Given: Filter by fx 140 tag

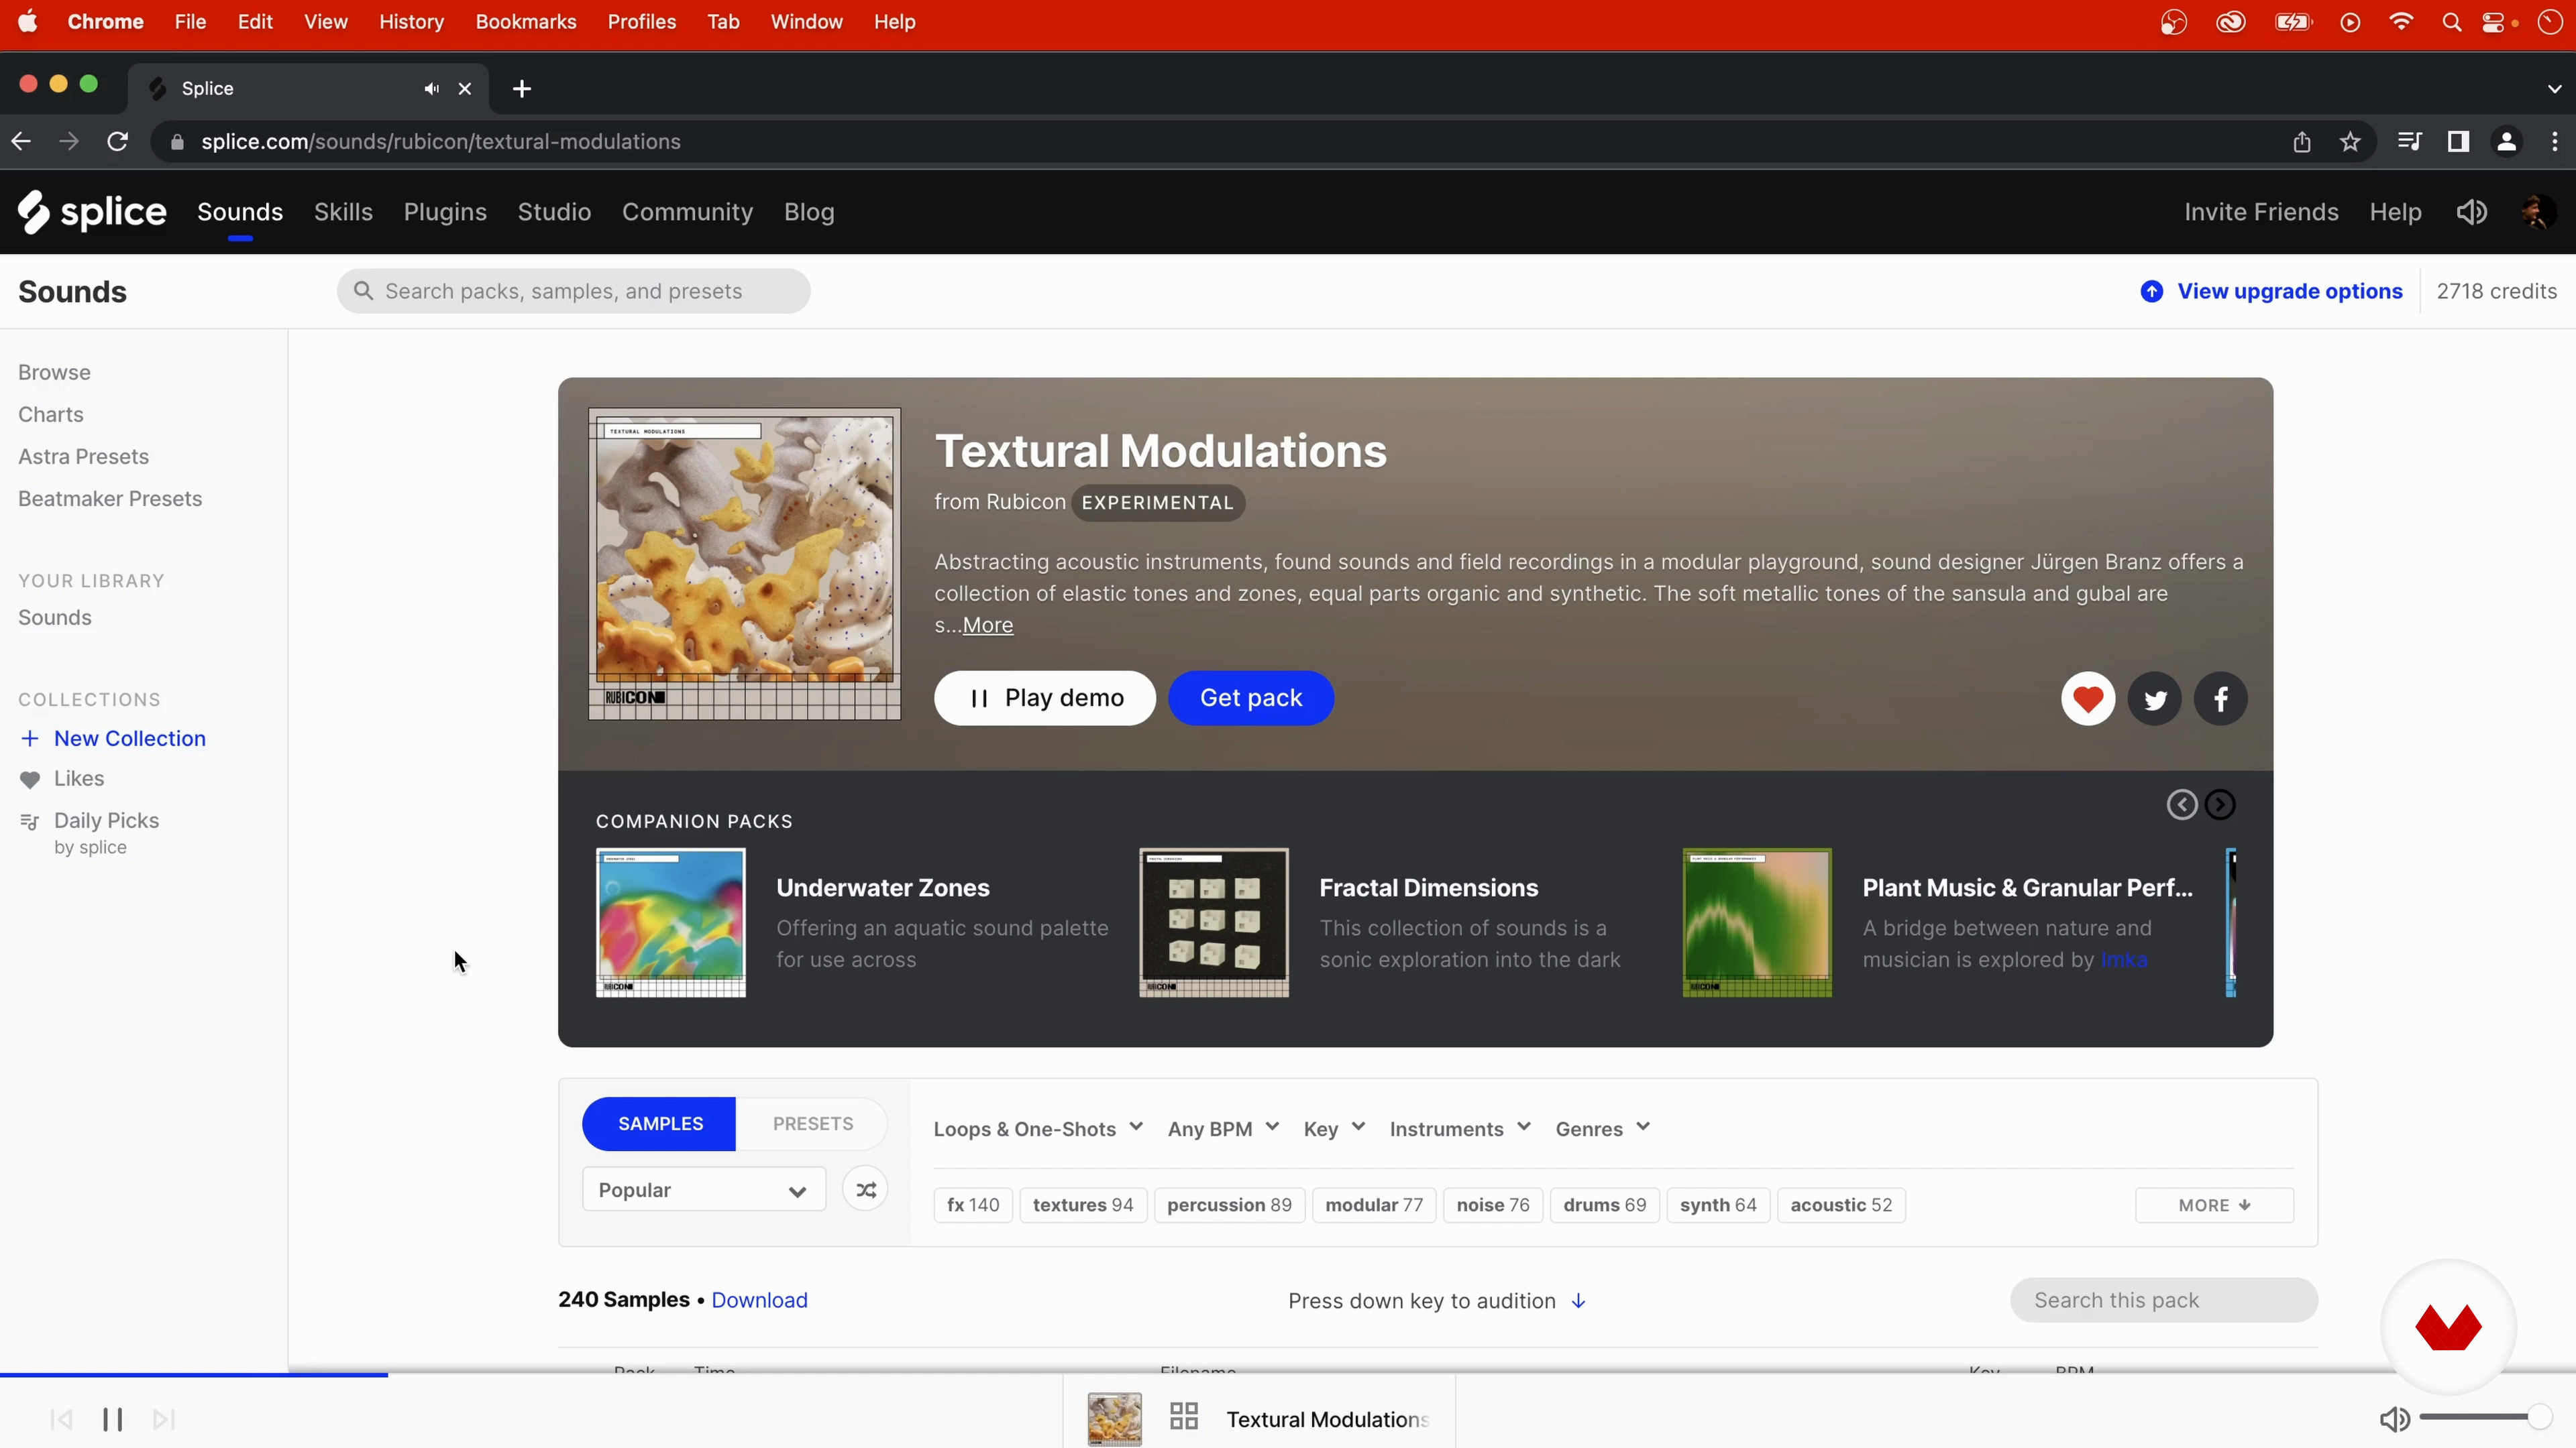Looking at the screenshot, I should (973, 1205).
